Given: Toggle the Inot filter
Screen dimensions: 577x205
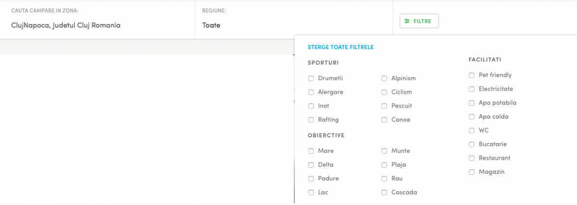Looking at the screenshot, I should coord(311,106).
